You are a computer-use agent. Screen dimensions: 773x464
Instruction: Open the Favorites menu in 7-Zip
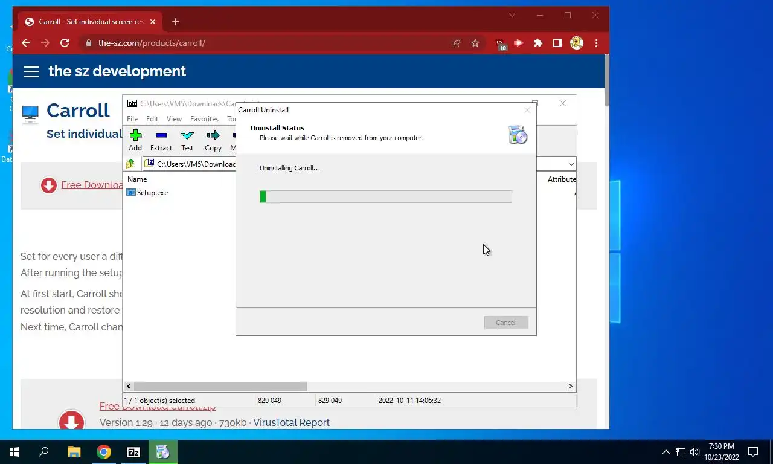[204, 119]
